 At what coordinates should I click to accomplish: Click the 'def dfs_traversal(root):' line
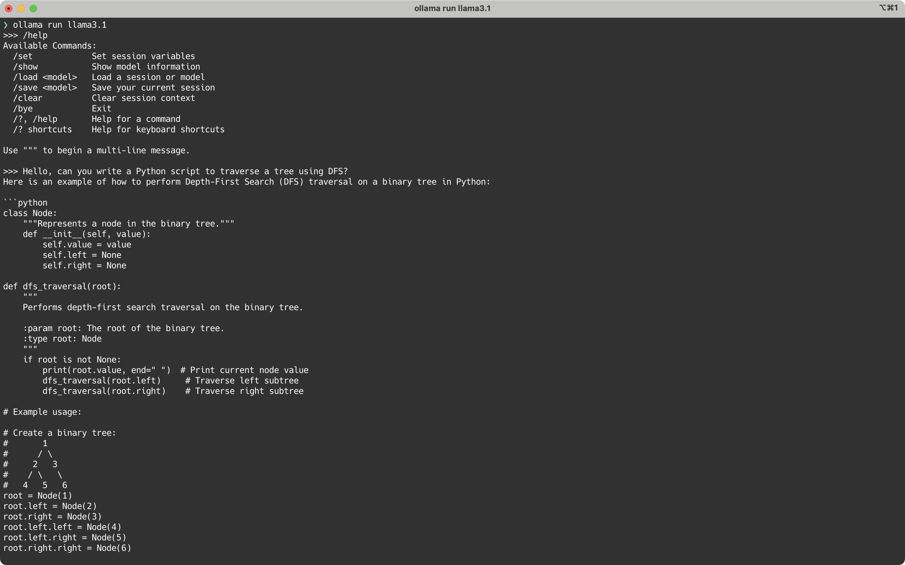pyautogui.click(x=62, y=287)
